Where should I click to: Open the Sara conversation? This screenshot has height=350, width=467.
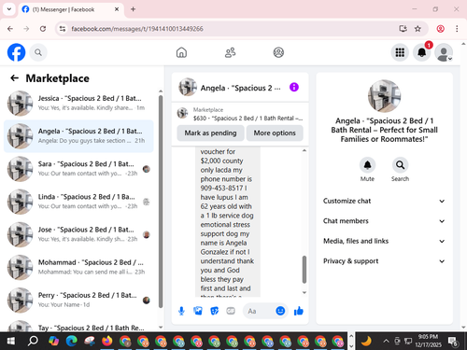point(78,169)
